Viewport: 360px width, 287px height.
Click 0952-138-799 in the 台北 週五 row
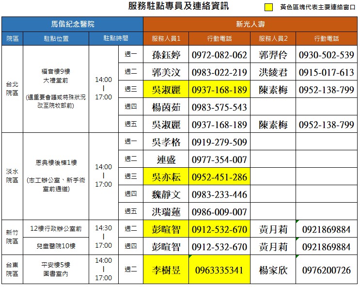click(x=327, y=125)
